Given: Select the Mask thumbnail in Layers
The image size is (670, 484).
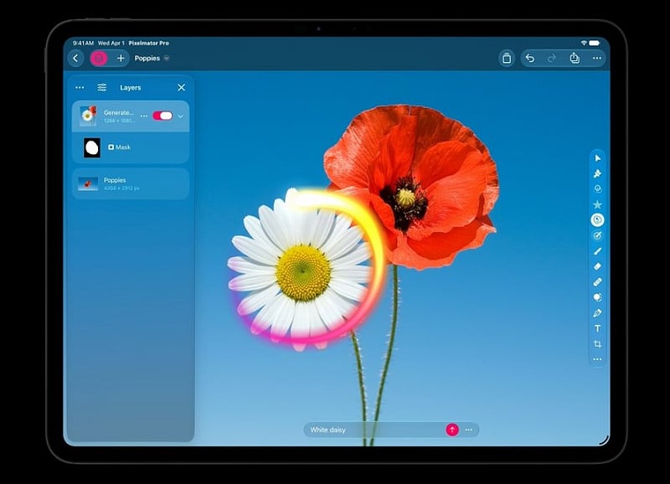Looking at the screenshot, I should tap(92, 148).
